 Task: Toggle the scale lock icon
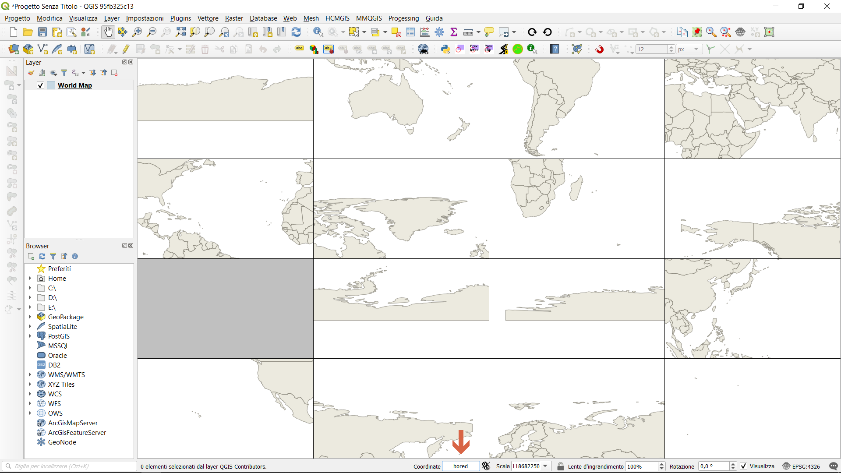(560, 466)
